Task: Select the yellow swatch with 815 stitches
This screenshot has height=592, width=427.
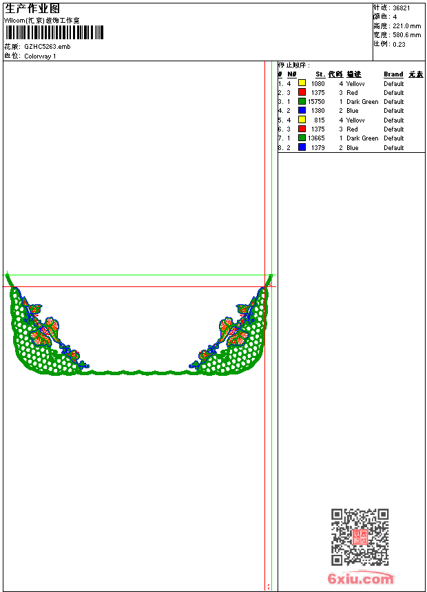Action: (302, 120)
